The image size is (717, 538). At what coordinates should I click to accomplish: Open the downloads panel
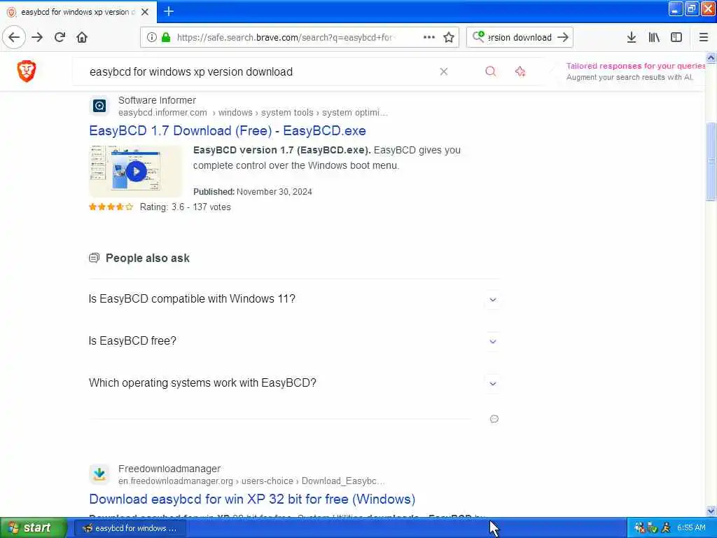[x=632, y=37]
